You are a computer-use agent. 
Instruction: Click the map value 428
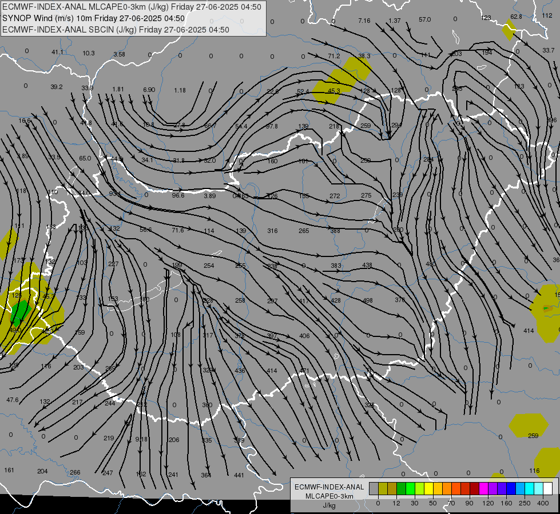[336, 300]
